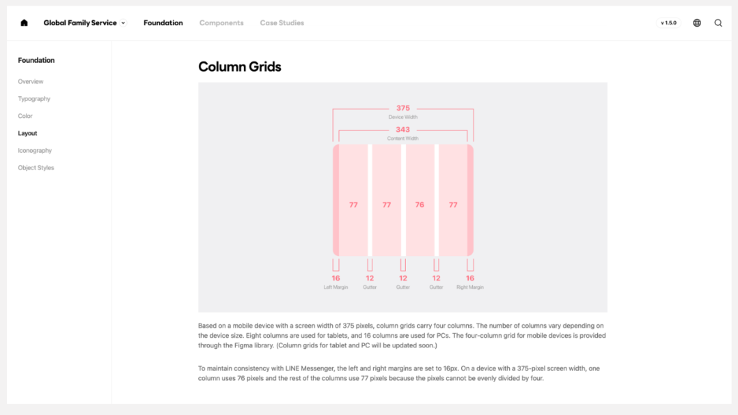
Task: Click the 343 Content Width label
Action: pyautogui.click(x=403, y=130)
